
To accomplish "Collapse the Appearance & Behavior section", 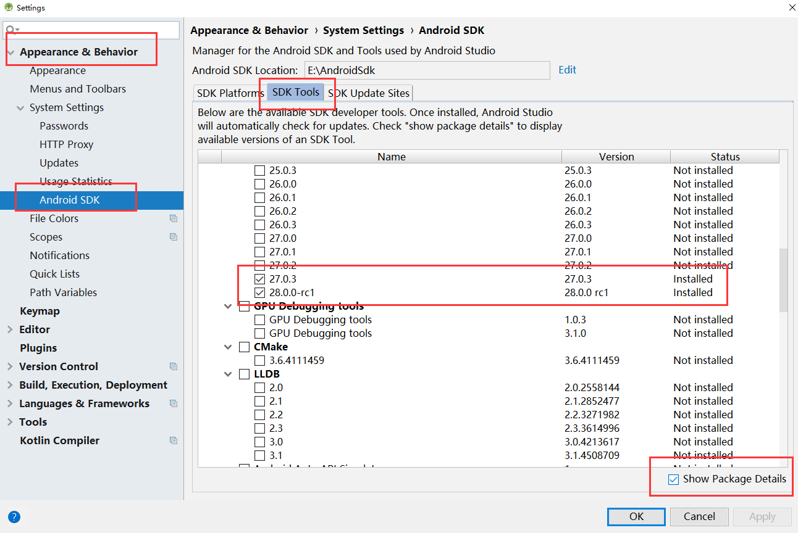I will click(10, 52).
